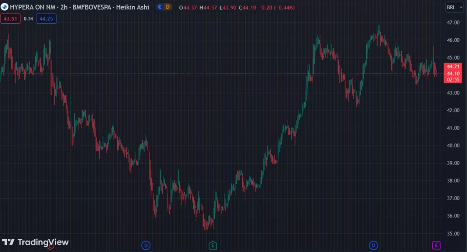Click the close value C44.10

pos(248,8)
